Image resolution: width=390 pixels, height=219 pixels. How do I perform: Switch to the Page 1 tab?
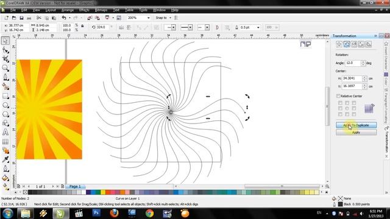(75, 186)
